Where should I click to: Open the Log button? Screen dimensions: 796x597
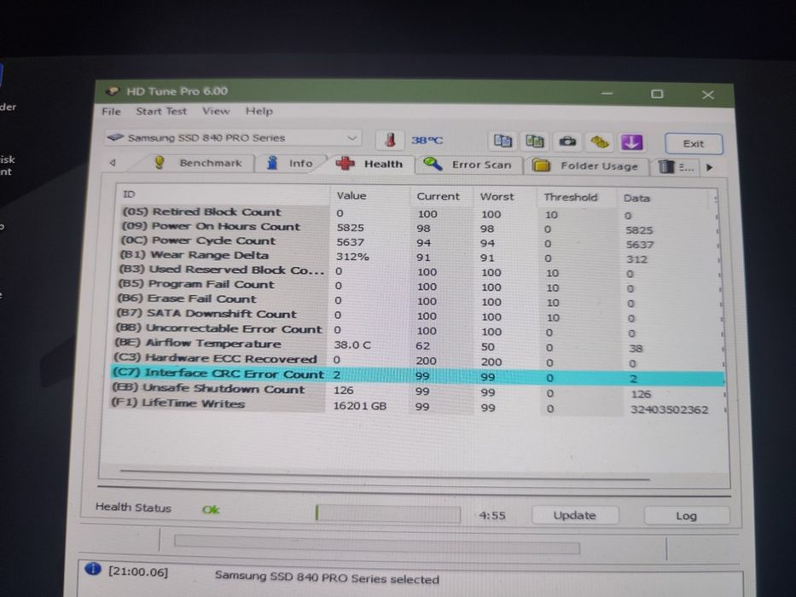(x=686, y=516)
